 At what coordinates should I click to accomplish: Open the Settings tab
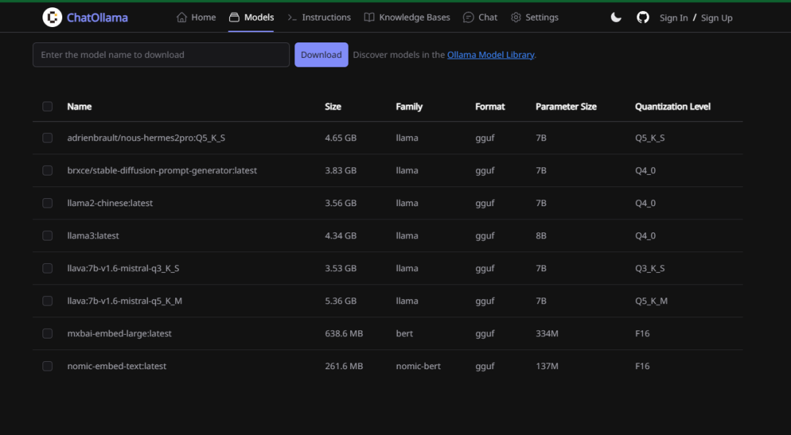click(534, 18)
